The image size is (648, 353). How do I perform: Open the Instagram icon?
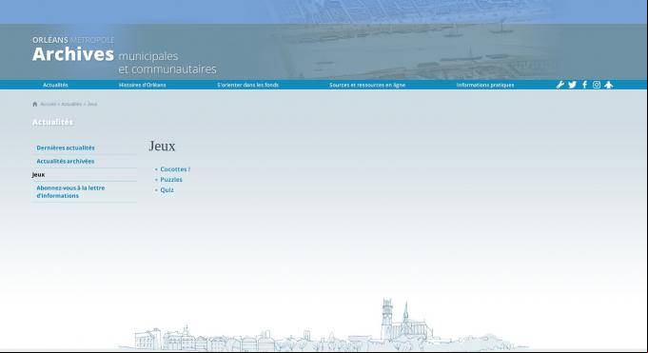597,85
